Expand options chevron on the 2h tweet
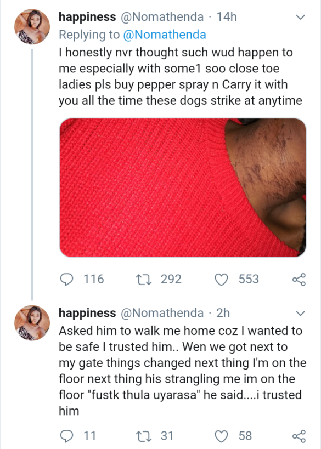 [300, 314]
